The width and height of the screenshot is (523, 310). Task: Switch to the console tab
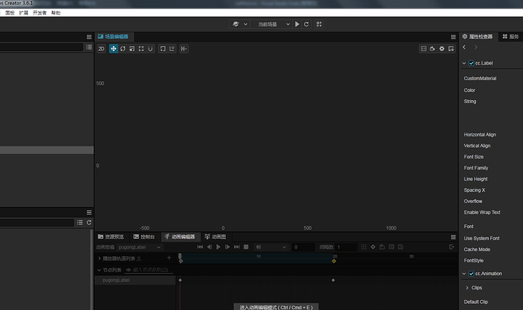point(144,236)
